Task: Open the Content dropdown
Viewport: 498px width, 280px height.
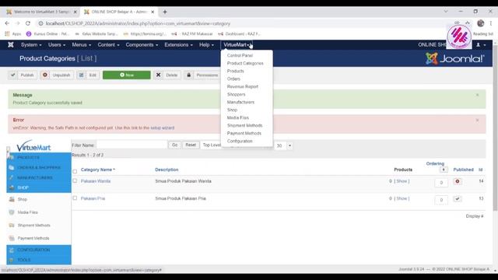Action: click(108, 45)
